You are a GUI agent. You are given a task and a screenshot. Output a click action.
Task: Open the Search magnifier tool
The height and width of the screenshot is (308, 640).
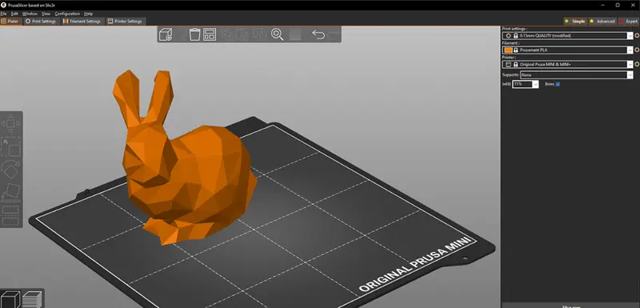point(277,34)
